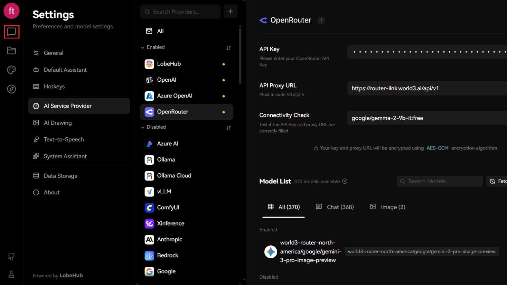Viewport: 507px width, 285px height.
Task: Switch to the All (370) models tab
Action: pos(284,207)
